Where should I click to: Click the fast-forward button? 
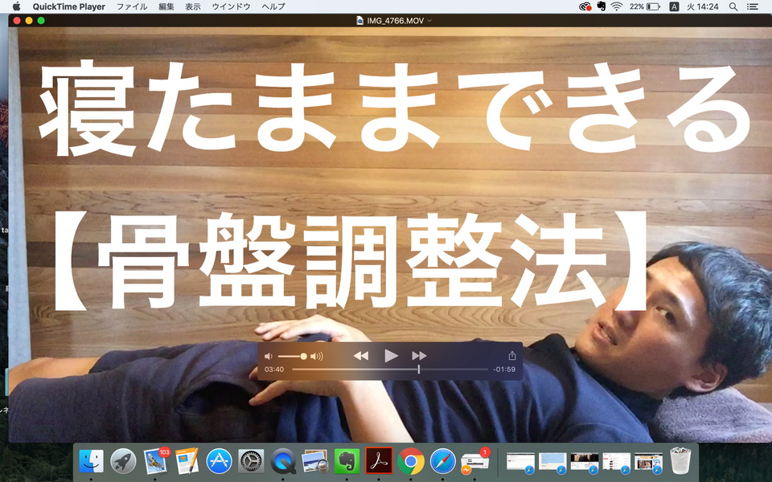(419, 355)
